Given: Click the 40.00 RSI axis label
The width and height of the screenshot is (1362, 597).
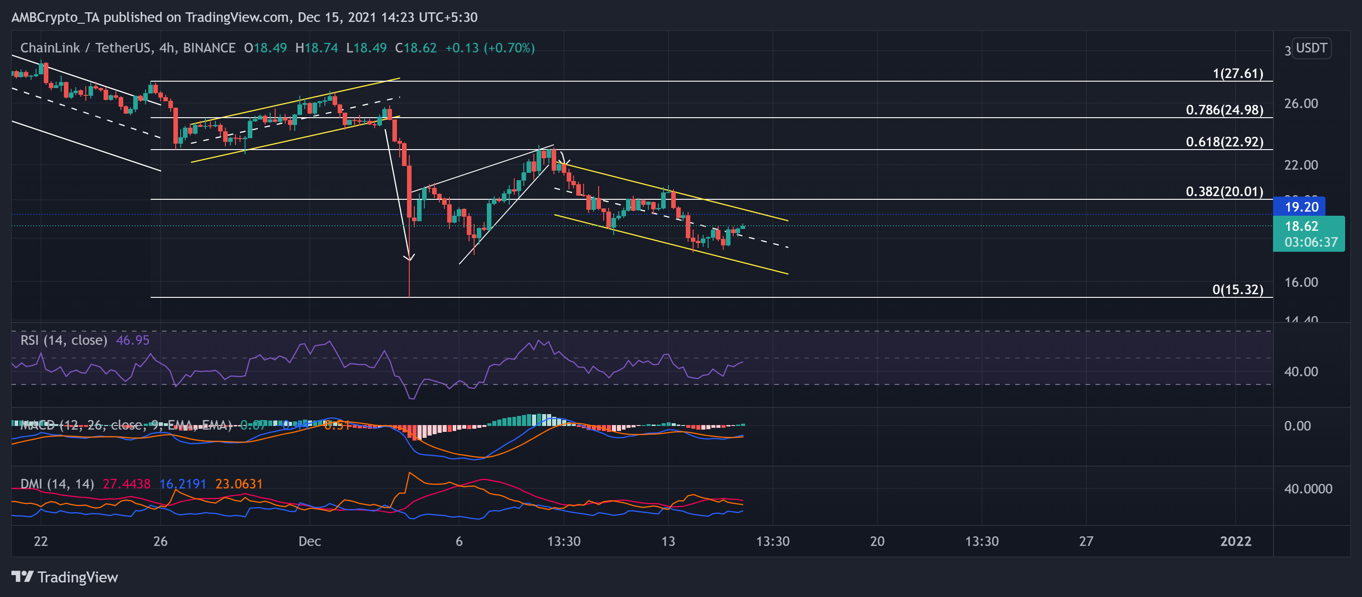Looking at the screenshot, I should (1301, 371).
